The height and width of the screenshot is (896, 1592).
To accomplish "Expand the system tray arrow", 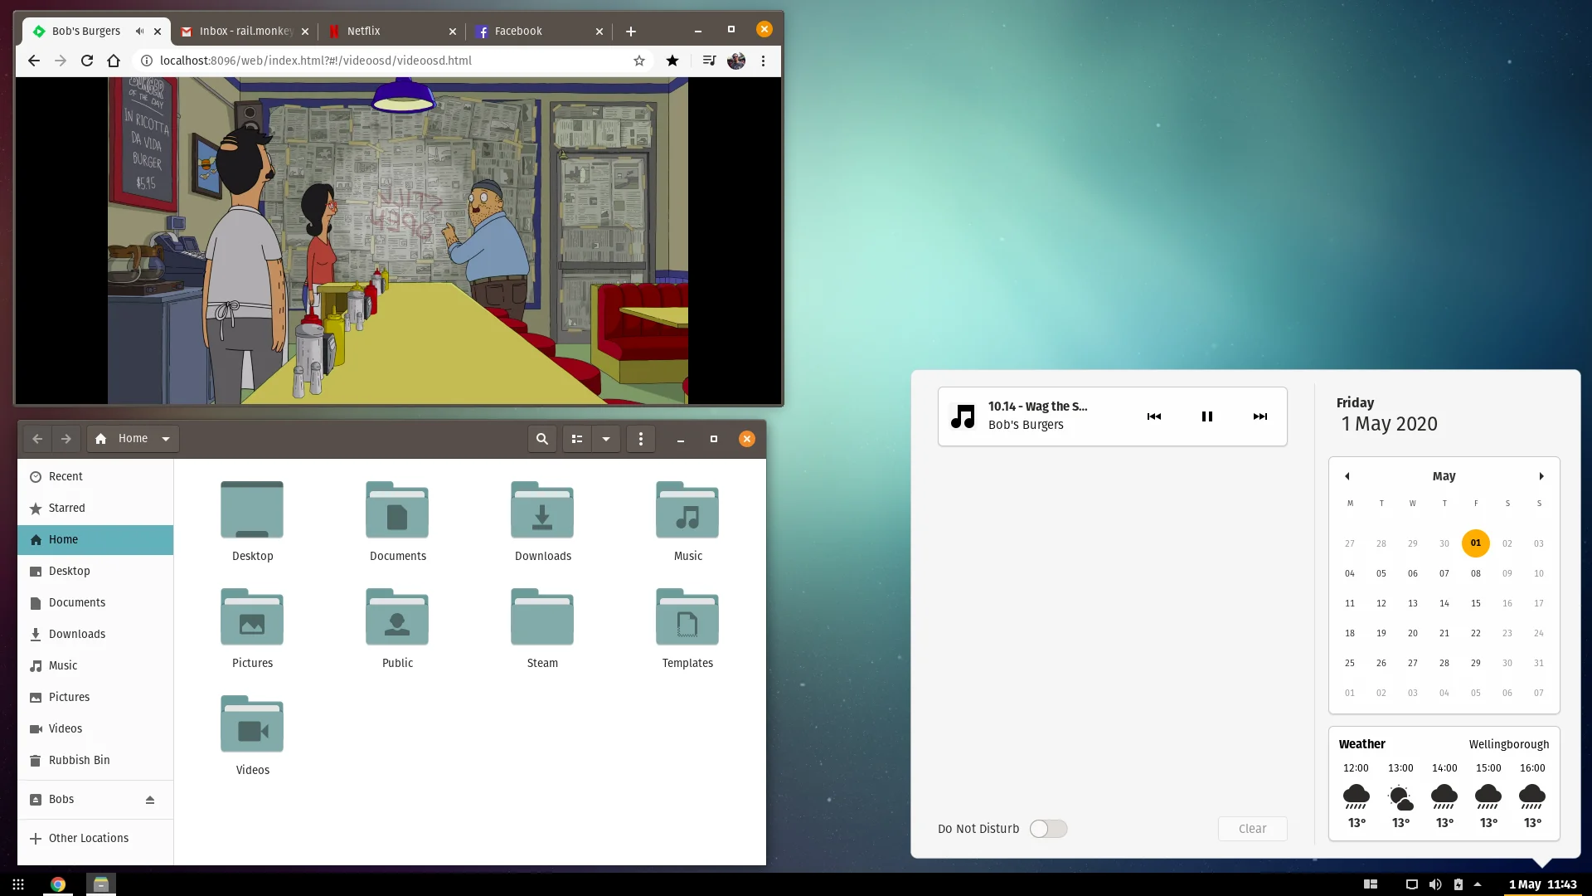I will click(1478, 884).
